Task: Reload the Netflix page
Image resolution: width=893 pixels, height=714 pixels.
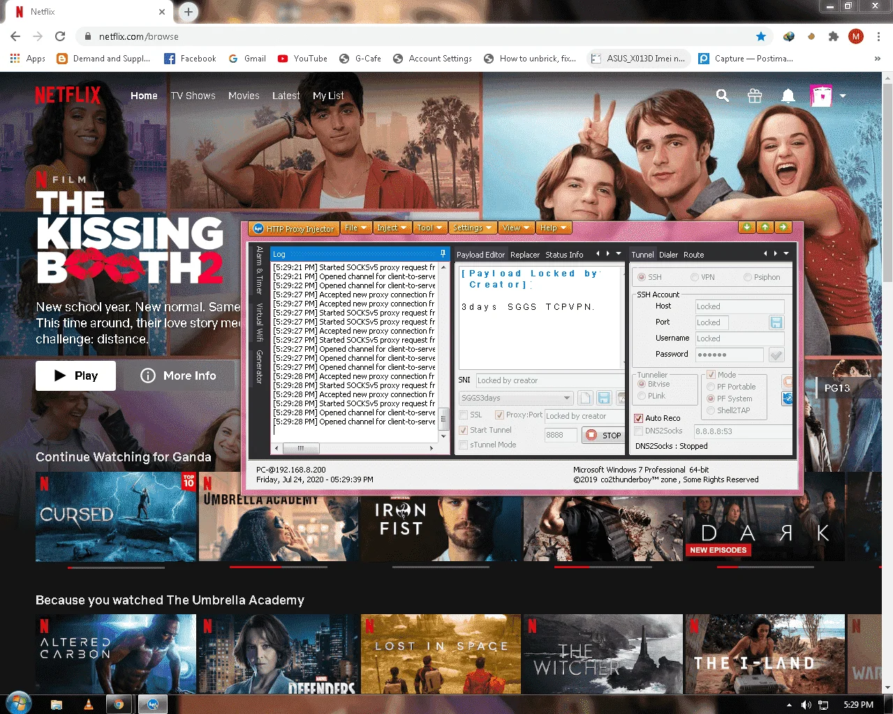Action: [x=60, y=36]
